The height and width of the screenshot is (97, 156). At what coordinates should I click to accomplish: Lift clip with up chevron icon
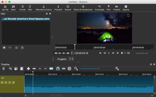pyautogui.click(x=40, y=69)
